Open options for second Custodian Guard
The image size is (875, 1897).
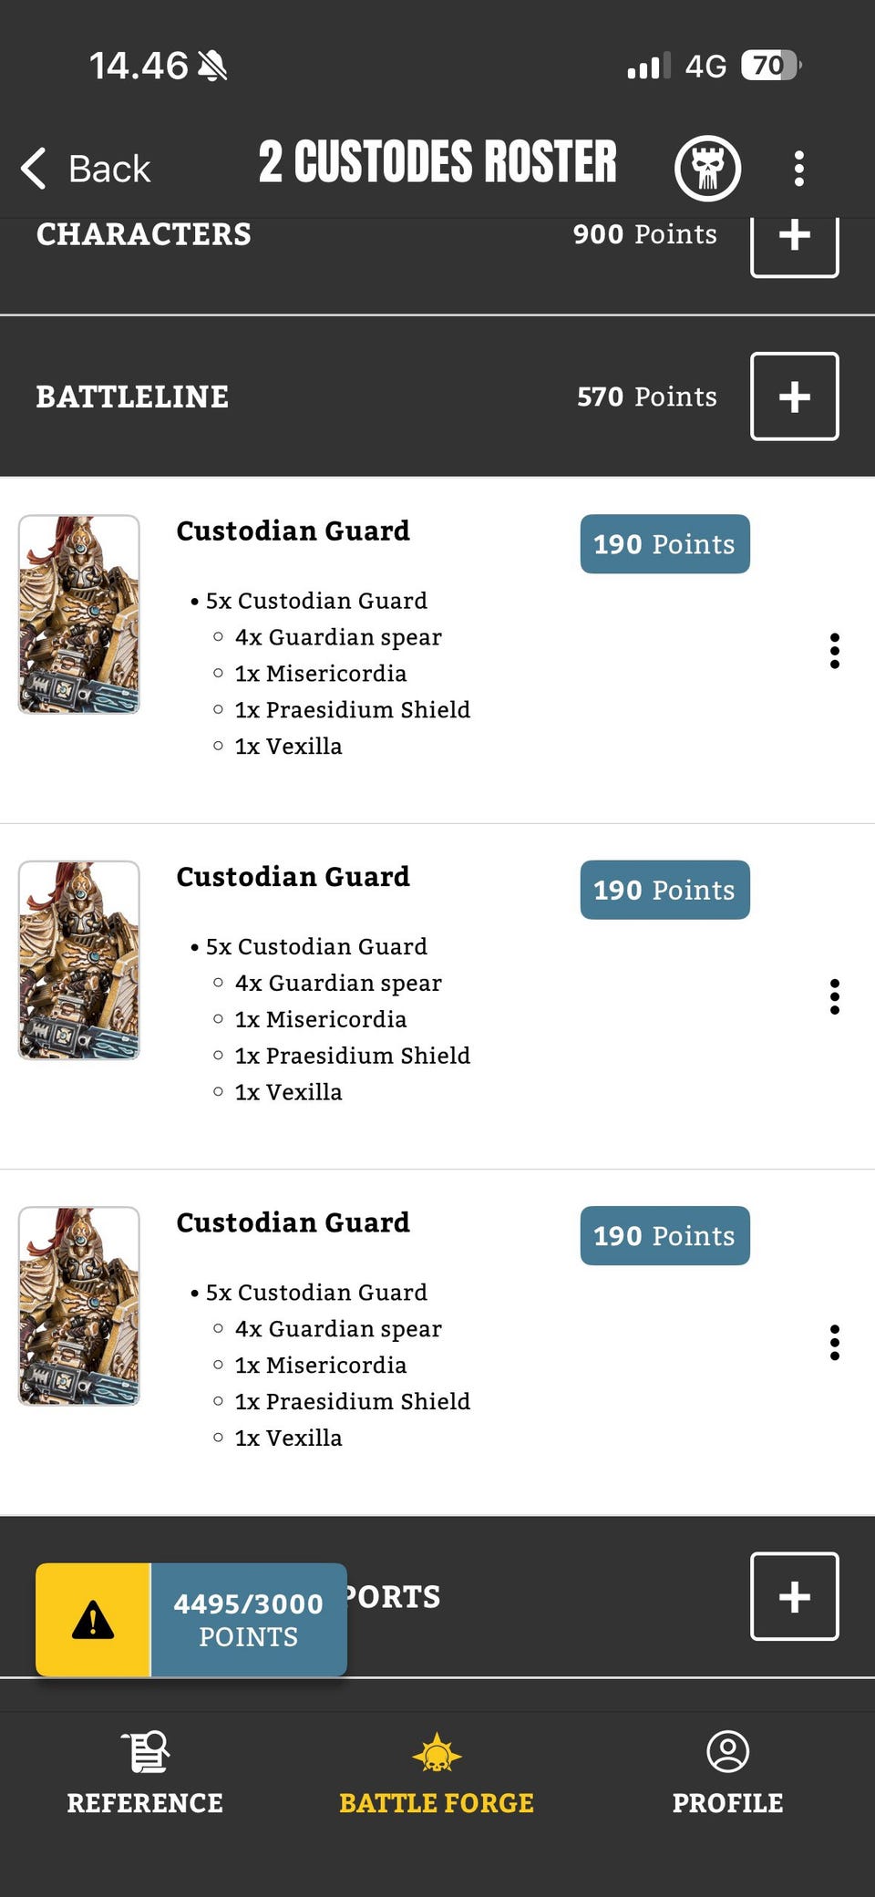(834, 996)
